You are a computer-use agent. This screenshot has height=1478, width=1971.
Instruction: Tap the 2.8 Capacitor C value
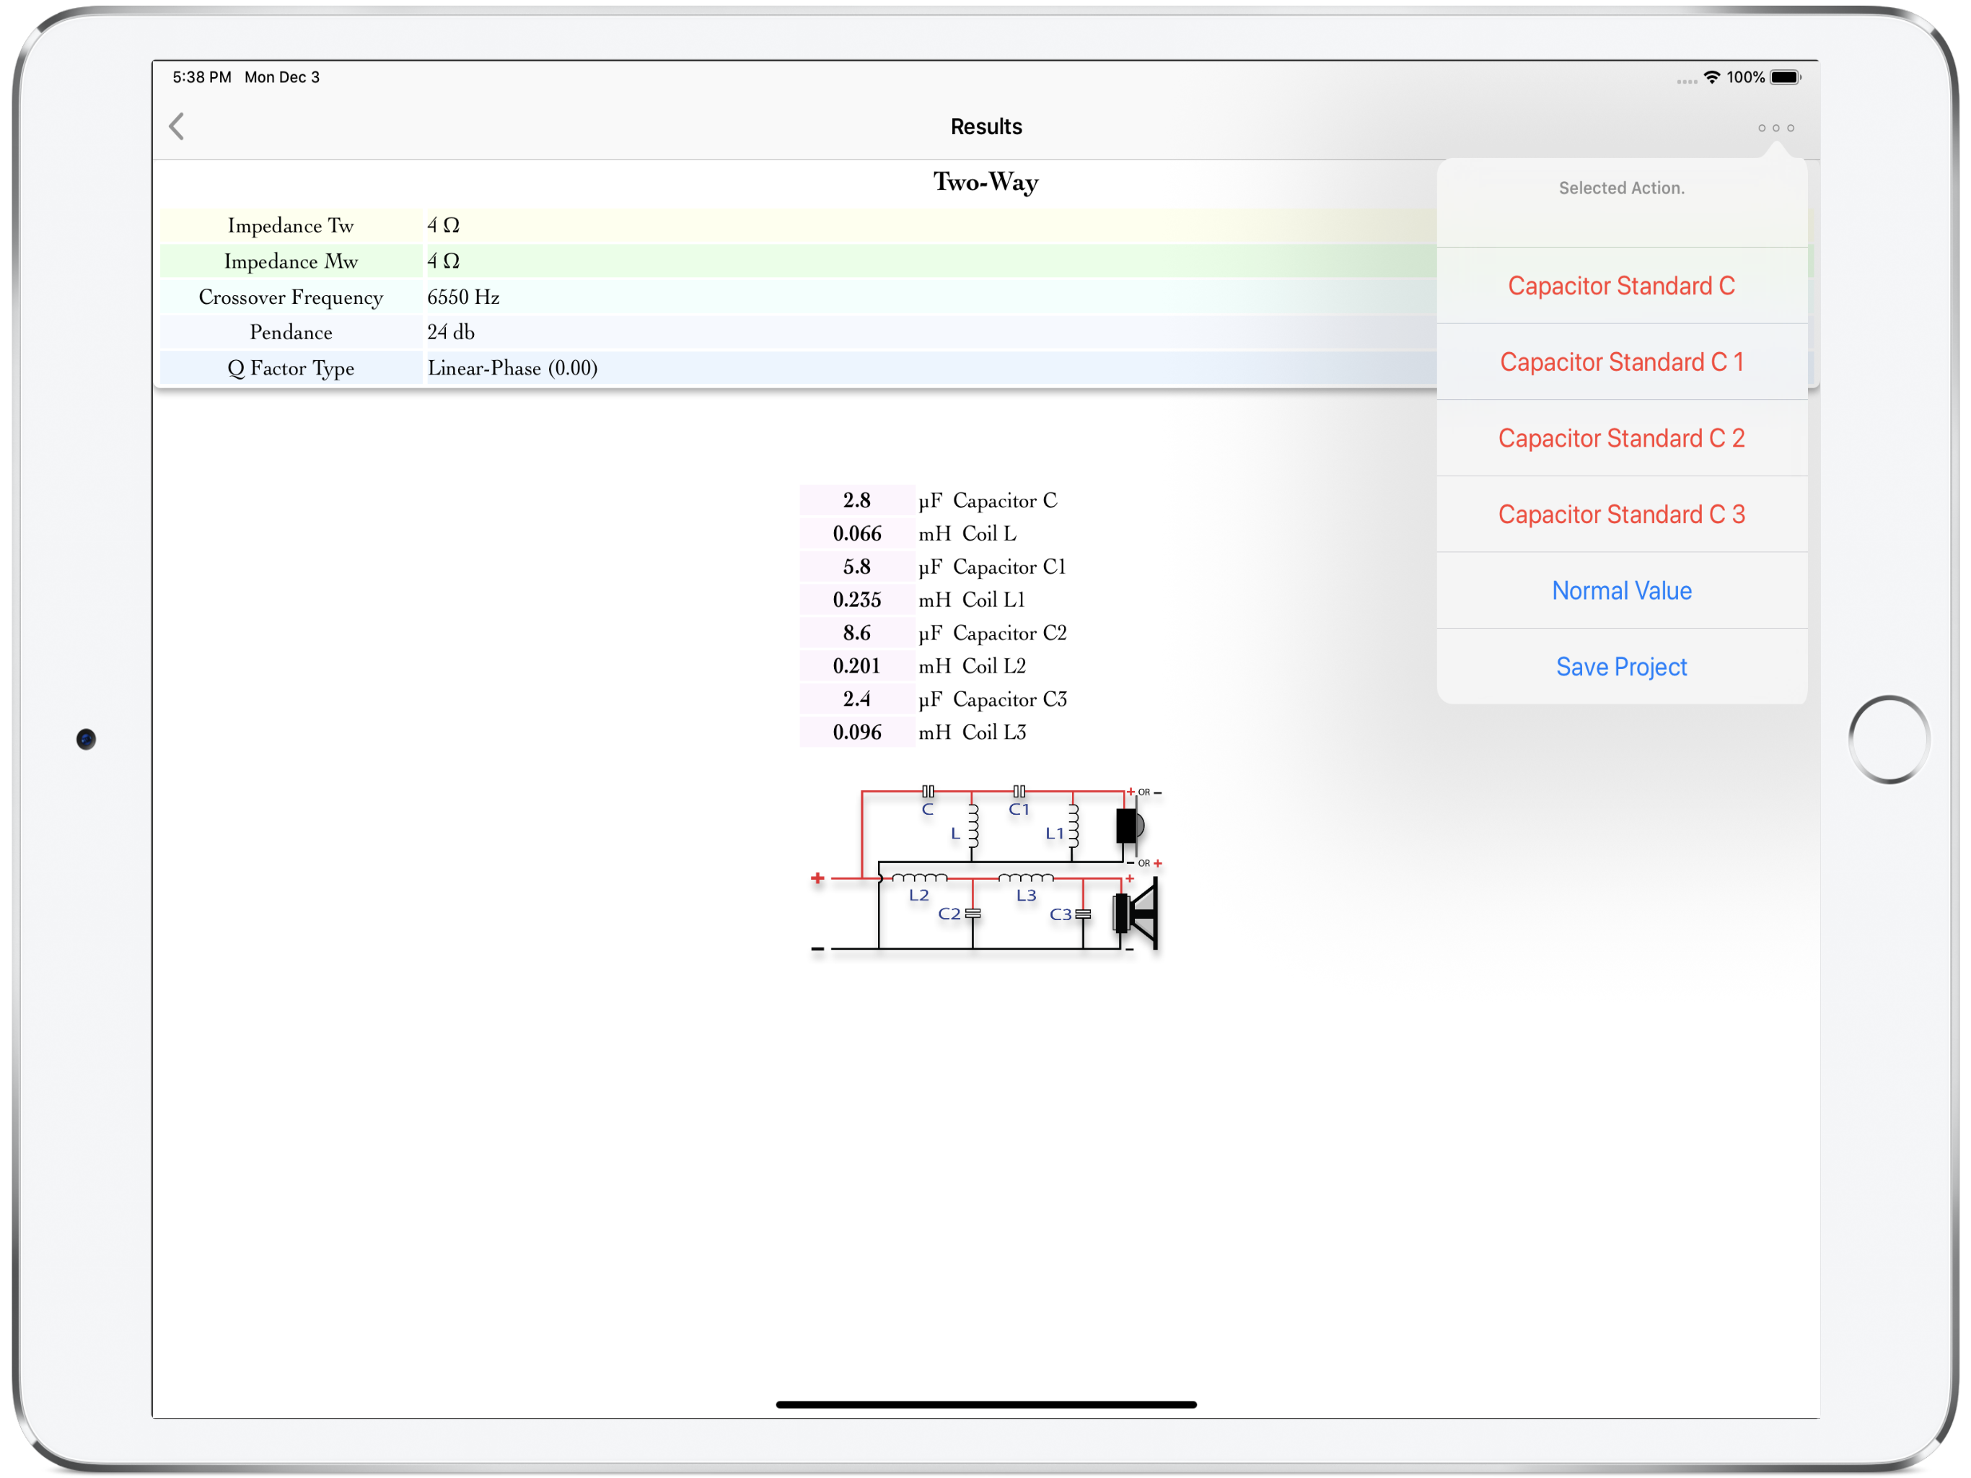856,501
